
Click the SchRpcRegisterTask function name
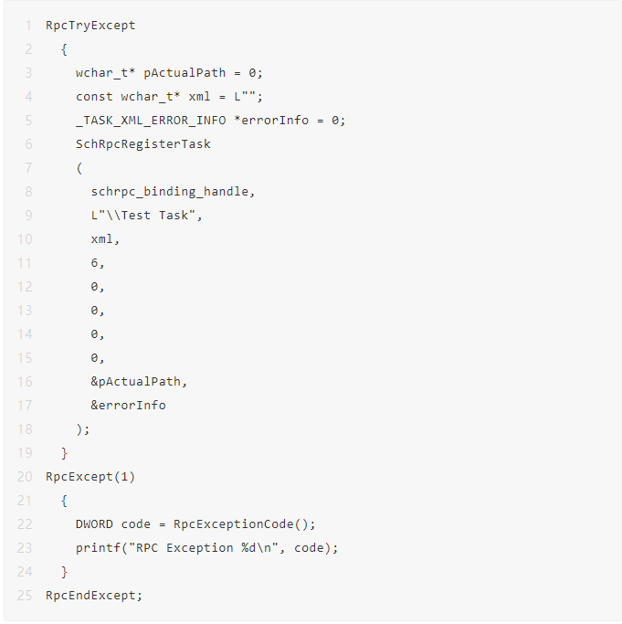point(143,143)
